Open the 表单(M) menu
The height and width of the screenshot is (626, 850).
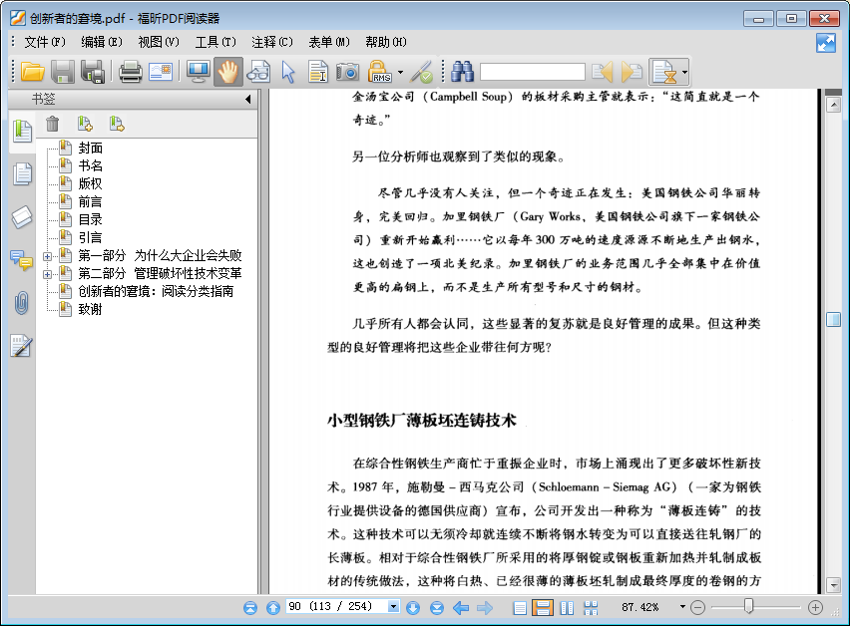329,42
